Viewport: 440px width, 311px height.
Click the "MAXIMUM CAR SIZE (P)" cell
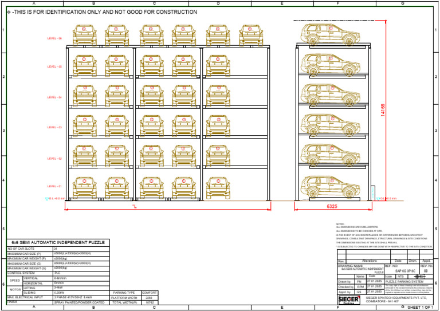point(30,254)
